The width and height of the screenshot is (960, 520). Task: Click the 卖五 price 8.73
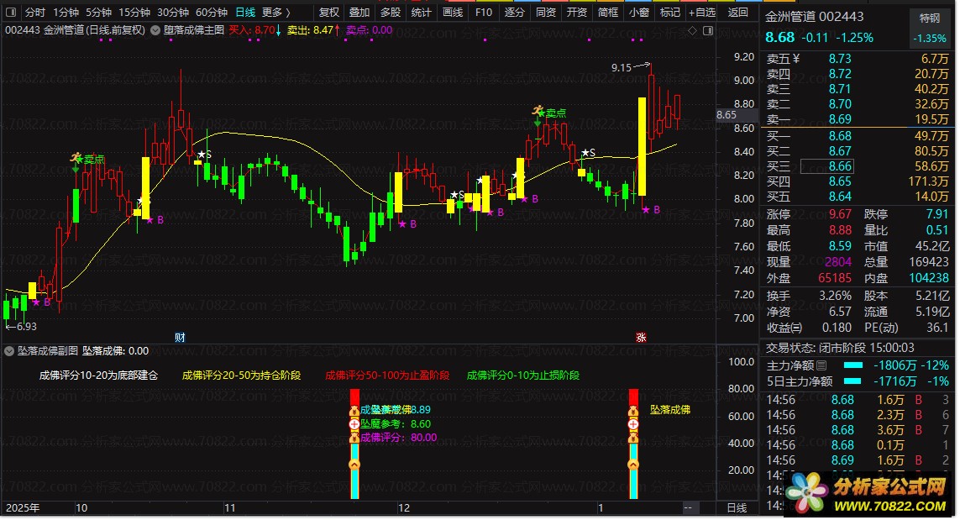(x=840, y=59)
